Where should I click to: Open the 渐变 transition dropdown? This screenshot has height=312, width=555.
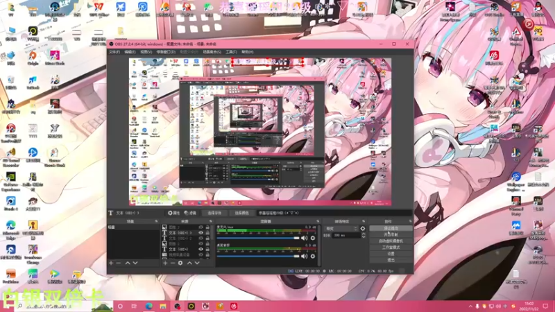coord(341,229)
